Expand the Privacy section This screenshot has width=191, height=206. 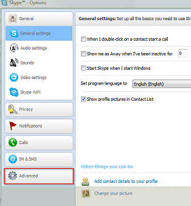(x=39, y=109)
